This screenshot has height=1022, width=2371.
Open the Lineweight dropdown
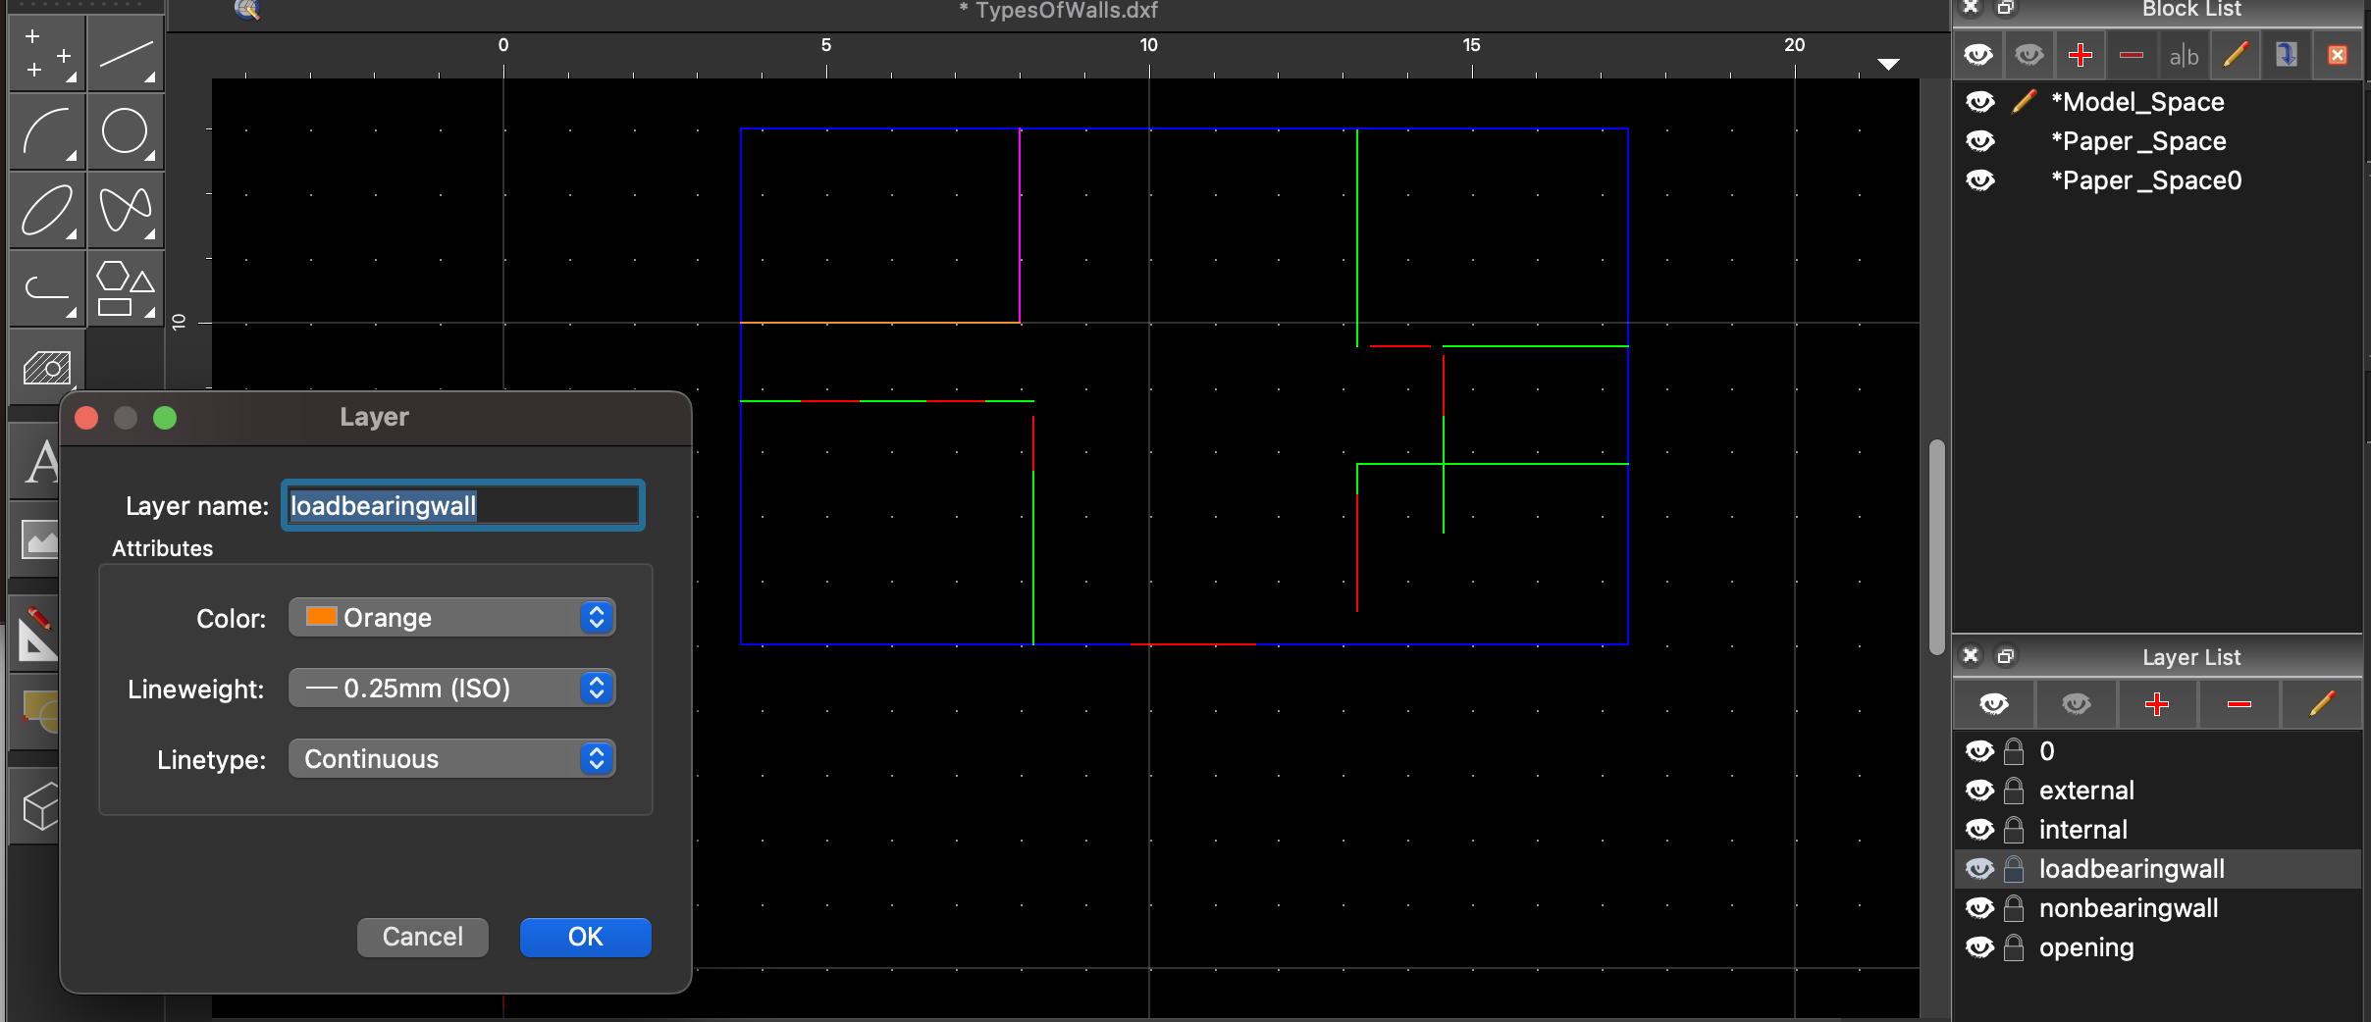tap(451, 689)
